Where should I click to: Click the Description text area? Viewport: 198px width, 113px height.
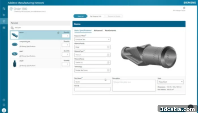[134, 85]
